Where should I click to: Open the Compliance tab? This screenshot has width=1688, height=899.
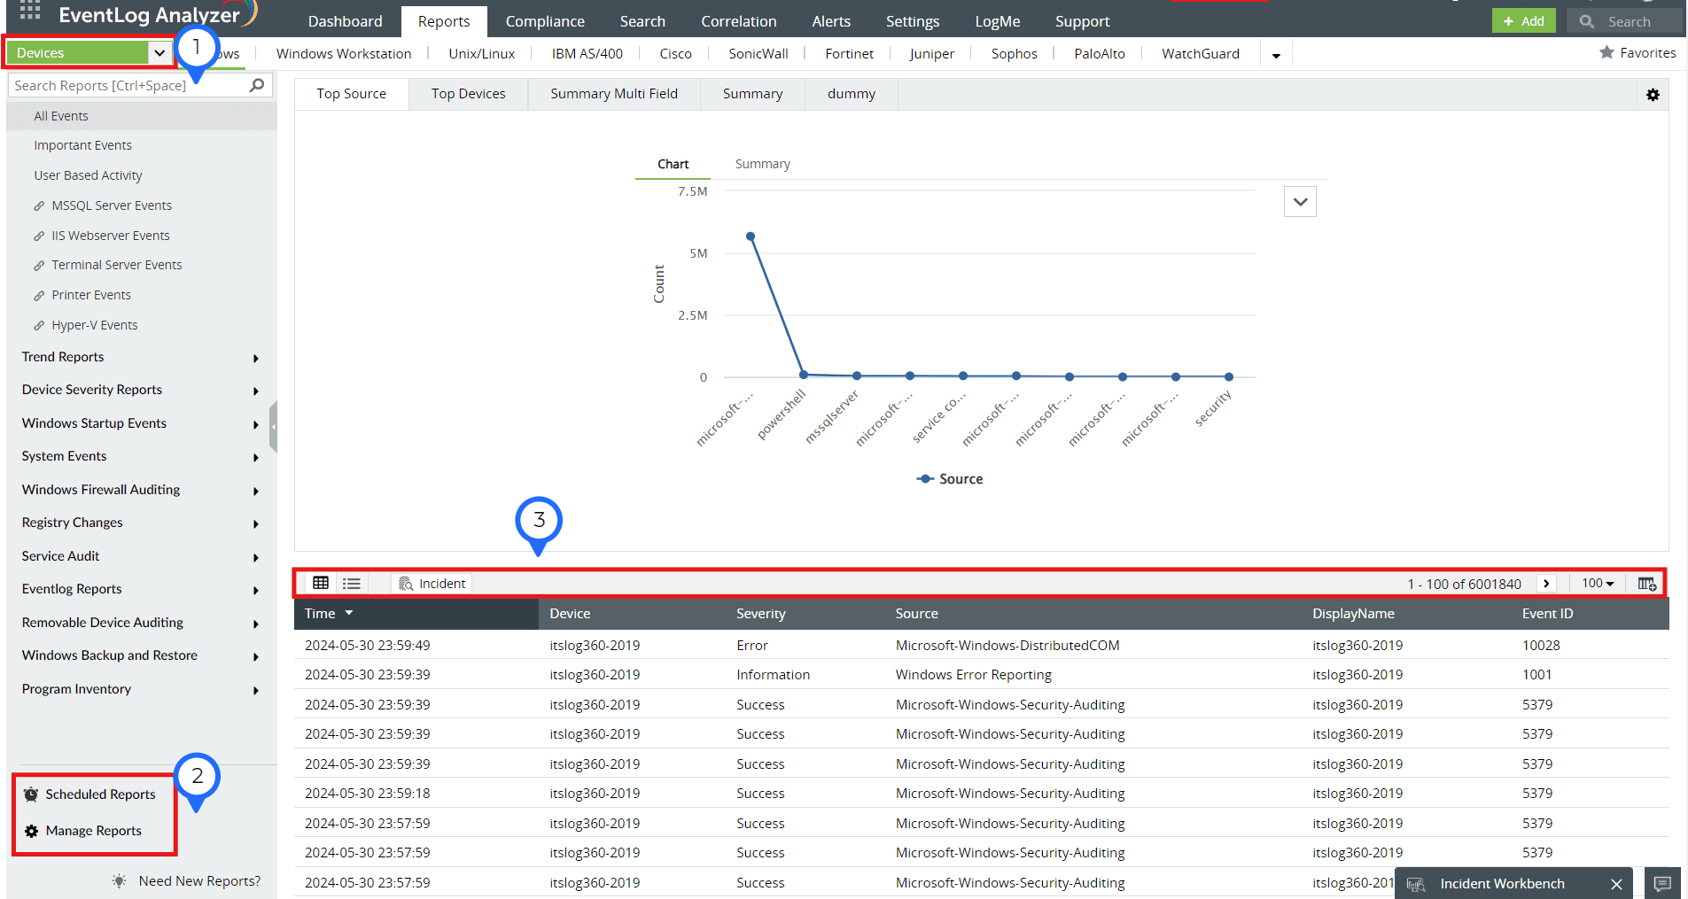pyautogui.click(x=545, y=21)
